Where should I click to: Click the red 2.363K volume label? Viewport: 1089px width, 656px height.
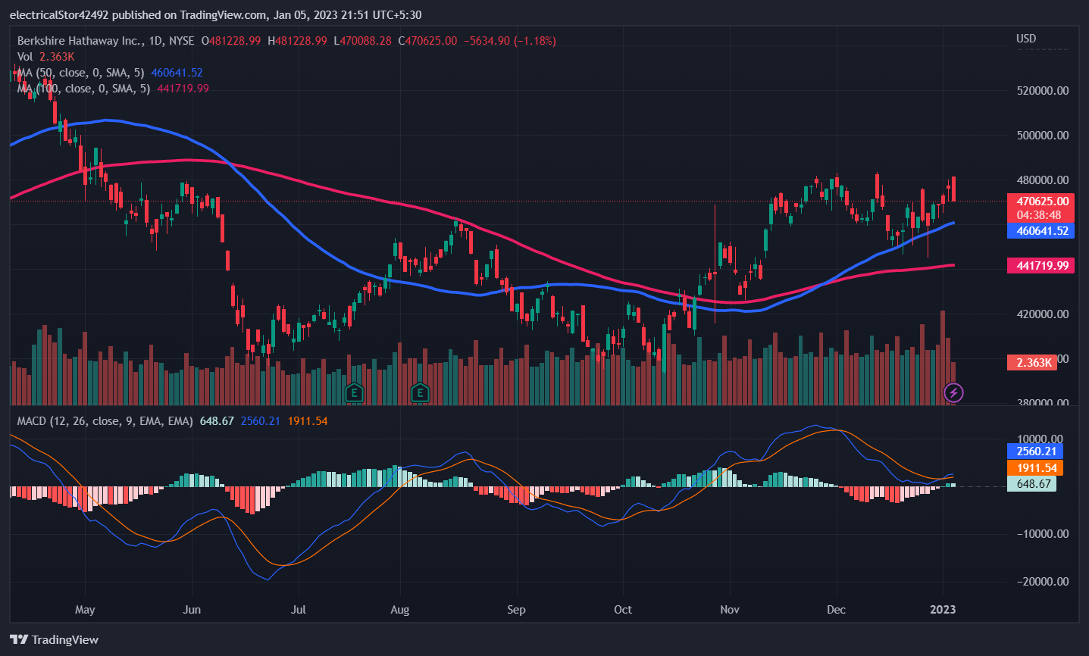1031,363
